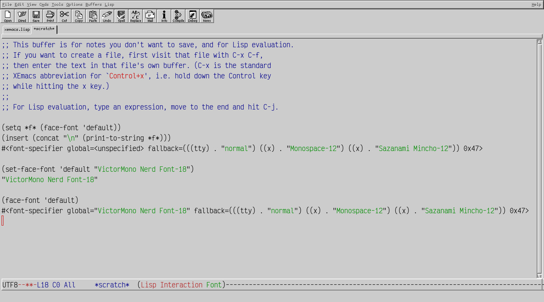
Task: Click the minibuffer echo area at bottom
Action: [272, 296]
